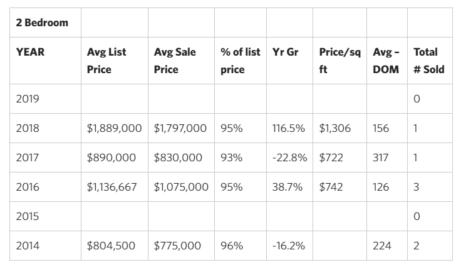
Task: Select the $1,797,000 sale price cell
Action: click(x=182, y=128)
